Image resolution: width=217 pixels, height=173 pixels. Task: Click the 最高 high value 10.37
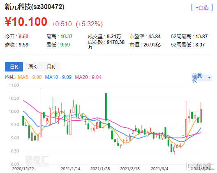pyautogui.click(x=67, y=37)
